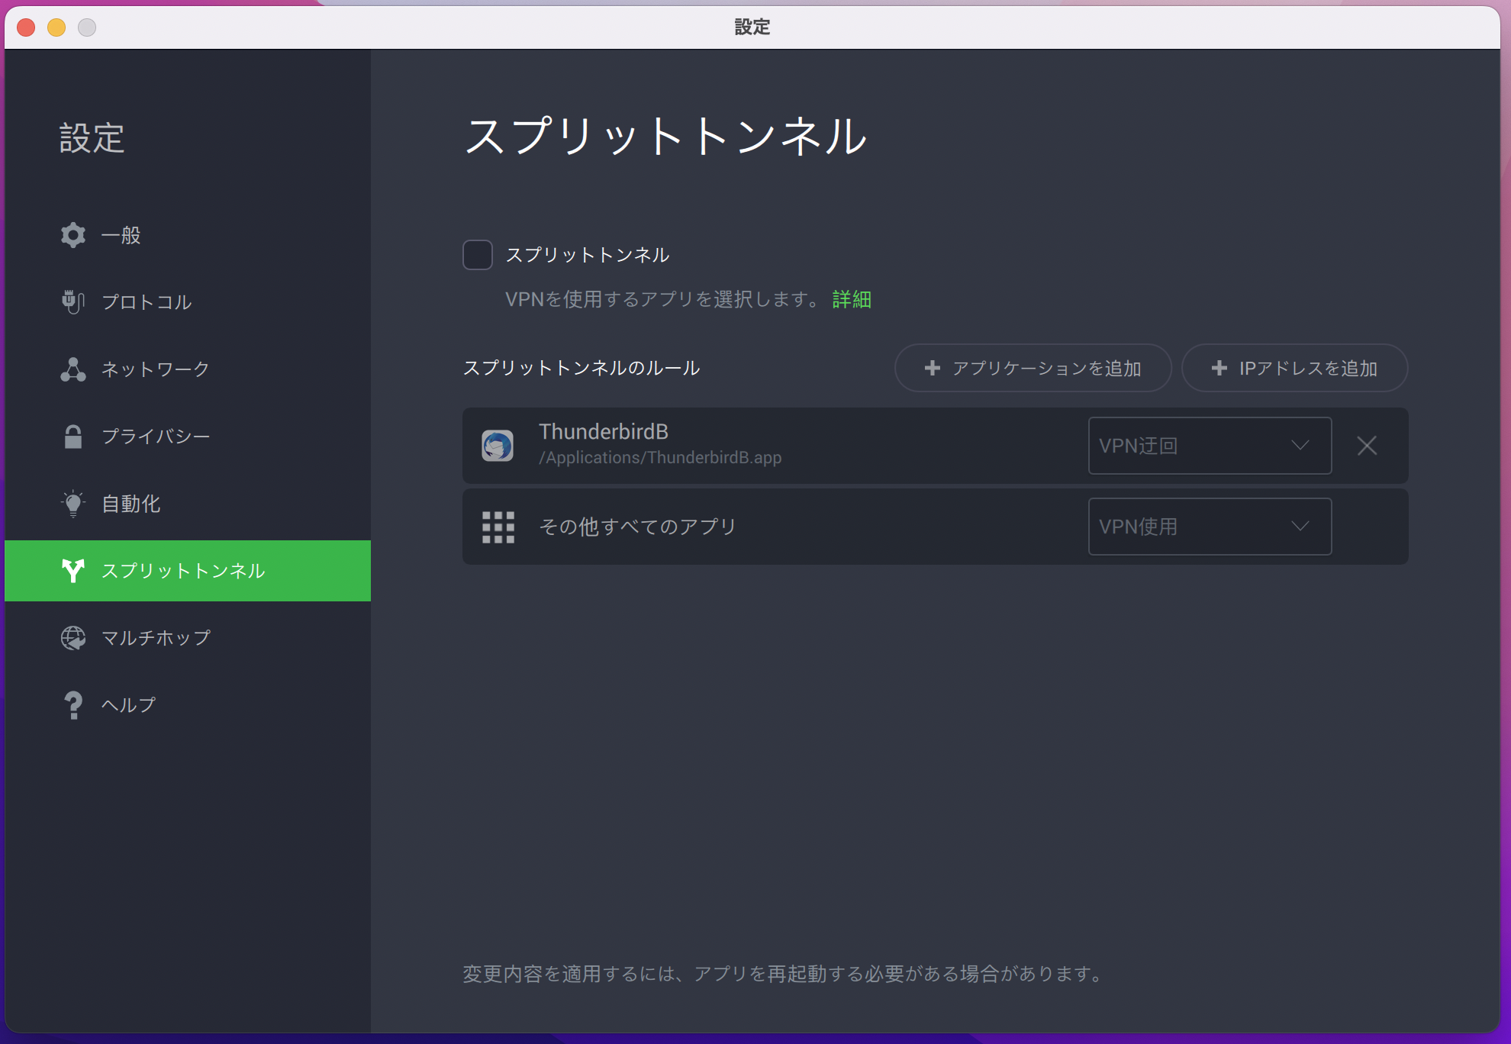
Task: Click the アプリケーションを追加 button
Action: point(1033,369)
